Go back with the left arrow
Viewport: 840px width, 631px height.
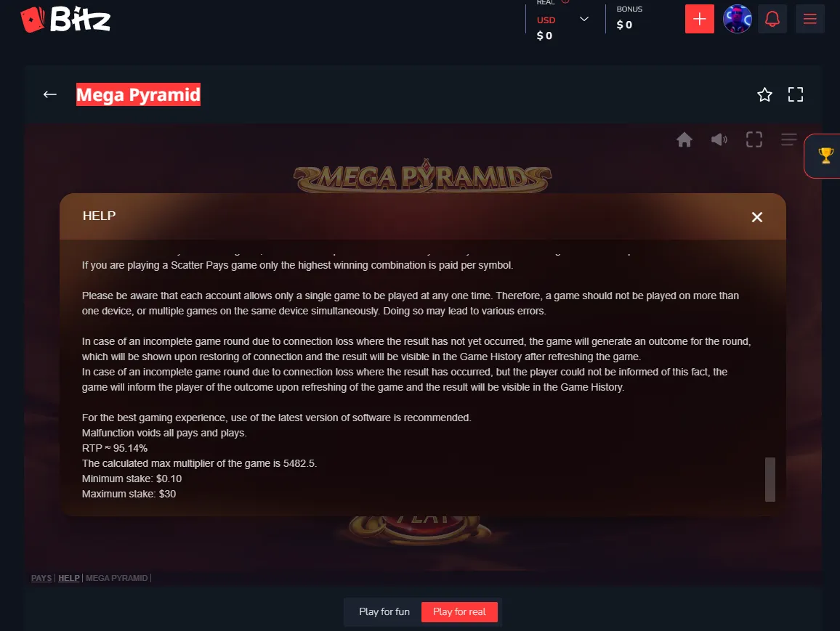50,94
